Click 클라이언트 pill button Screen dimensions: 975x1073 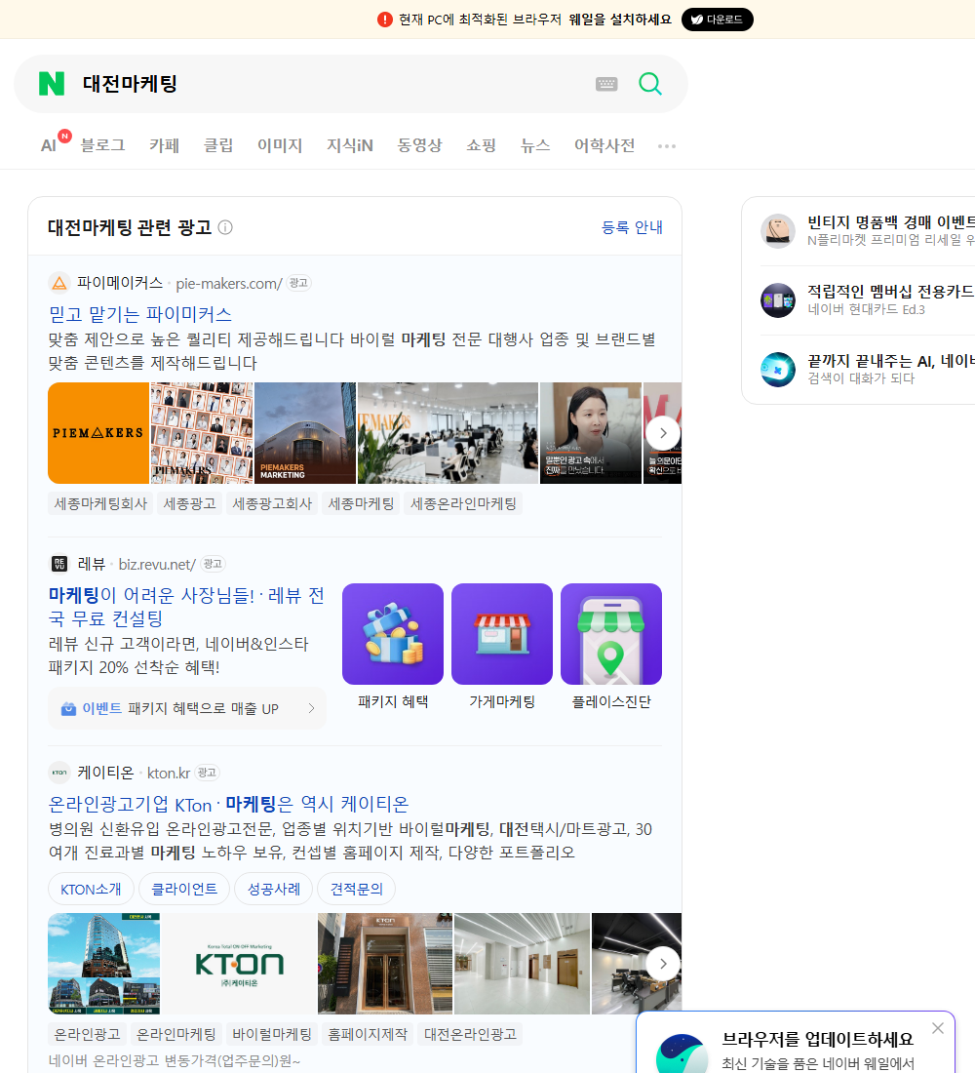coord(183,889)
